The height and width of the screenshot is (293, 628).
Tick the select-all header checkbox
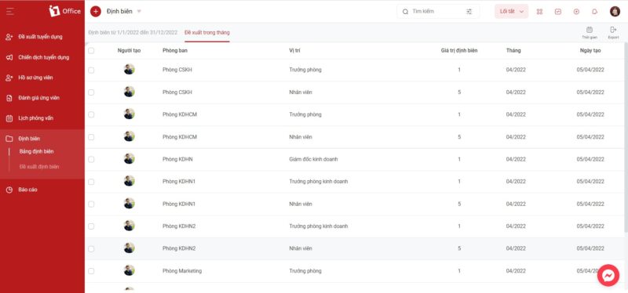pyautogui.click(x=91, y=51)
